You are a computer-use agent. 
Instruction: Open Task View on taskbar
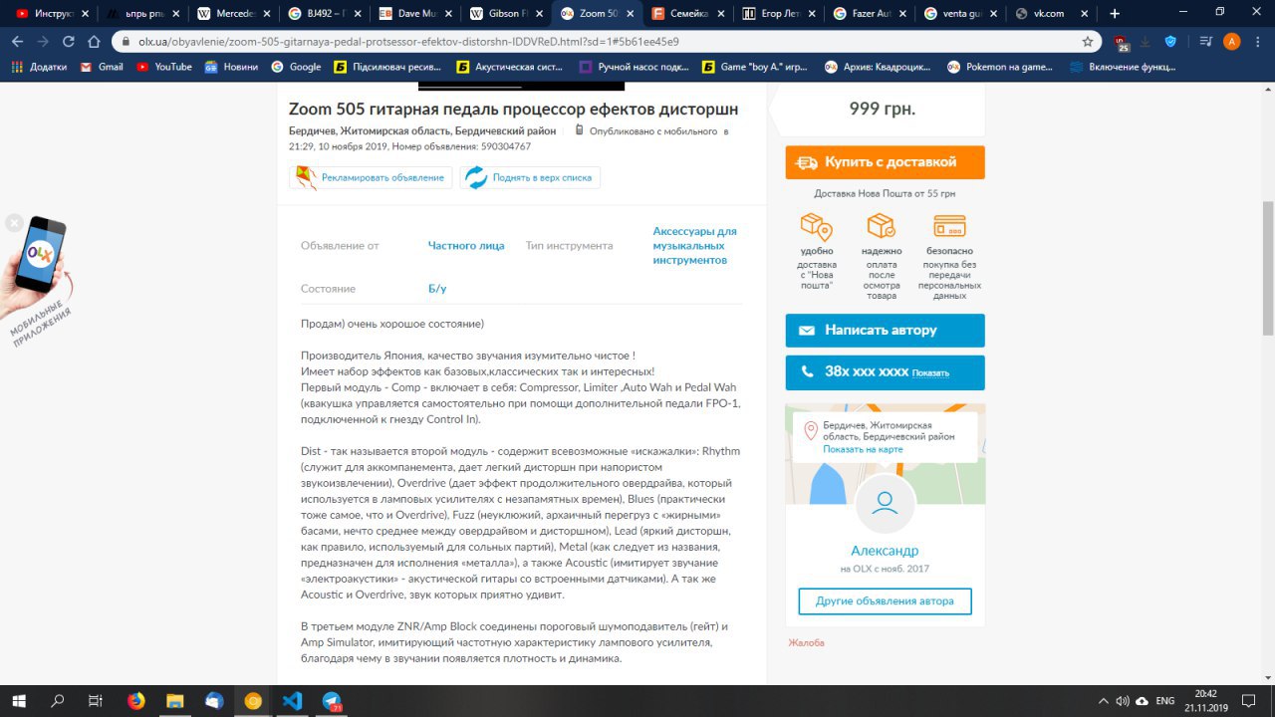click(96, 701)
